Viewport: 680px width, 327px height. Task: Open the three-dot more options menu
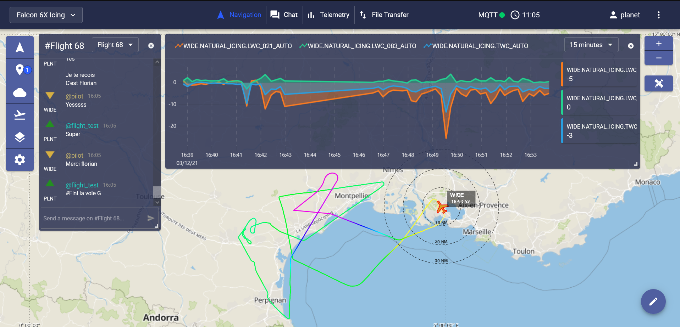[659, 15]
